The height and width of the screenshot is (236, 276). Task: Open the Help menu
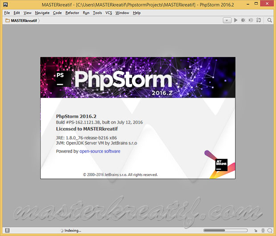[137, 12]
